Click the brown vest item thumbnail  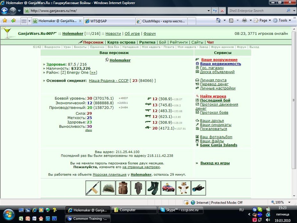pyautogui.click(x=123, y=188)
